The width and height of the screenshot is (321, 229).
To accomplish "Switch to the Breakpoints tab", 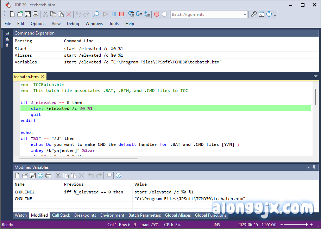I will pyautogui.click(x=85, y=215).
